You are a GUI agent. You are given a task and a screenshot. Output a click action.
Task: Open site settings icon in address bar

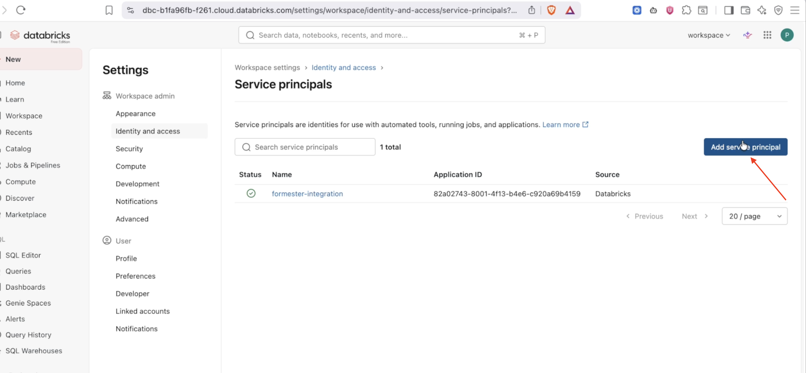pos(130,10)
